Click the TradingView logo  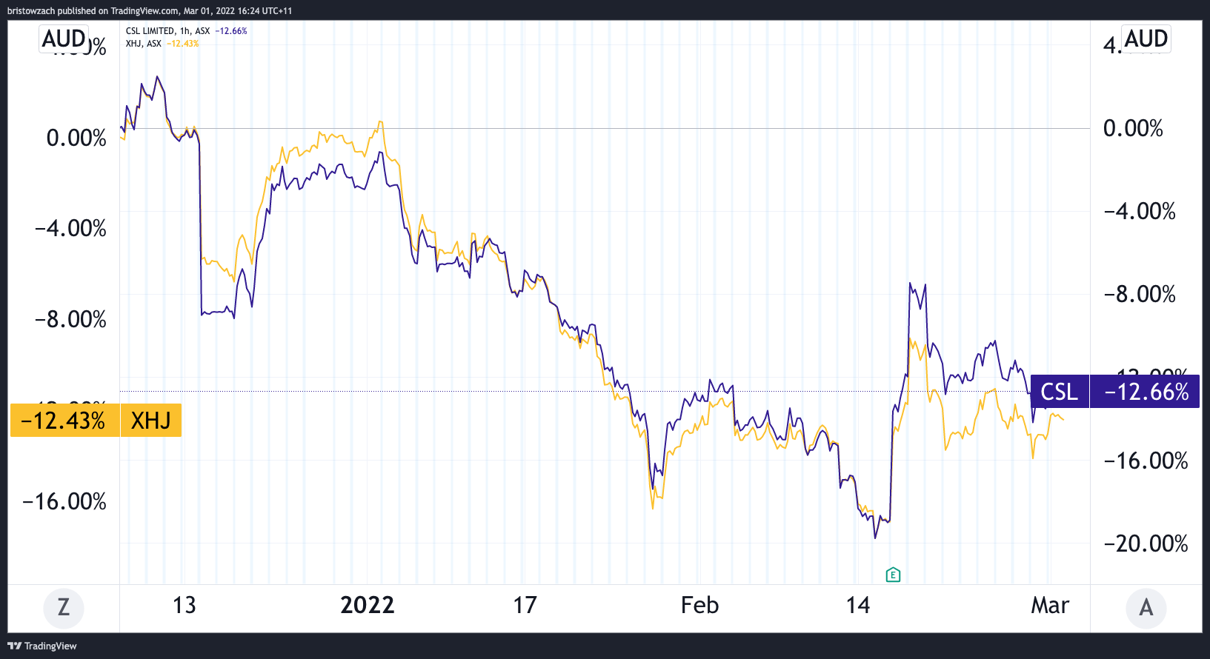(42, 646)
